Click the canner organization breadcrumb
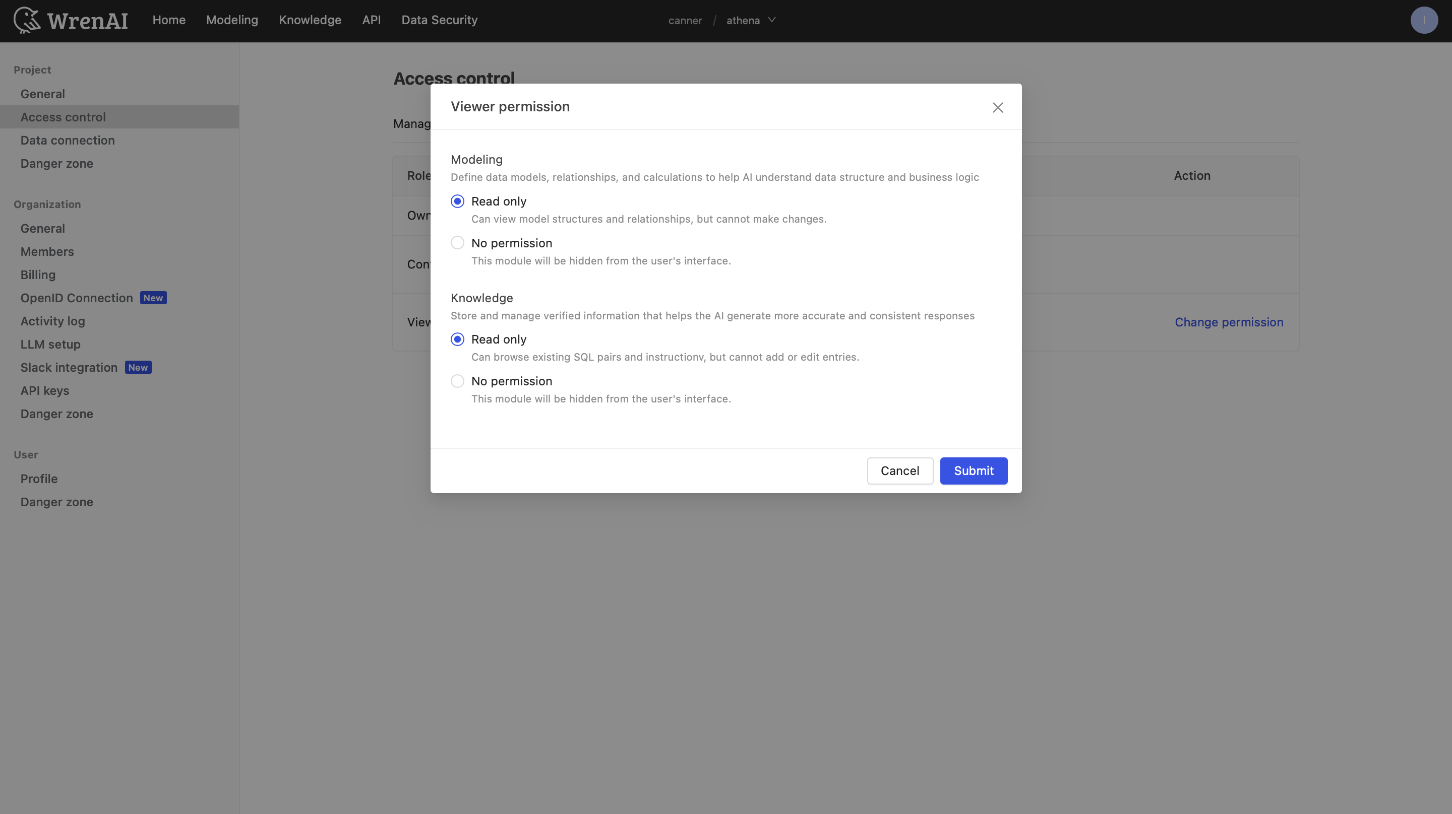 coord(685,21)
